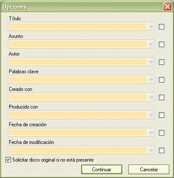The height and width of the screenshot is (178, 174).
Task: Expand the Producido con dropdown arrow
Action: pos(151,115)
